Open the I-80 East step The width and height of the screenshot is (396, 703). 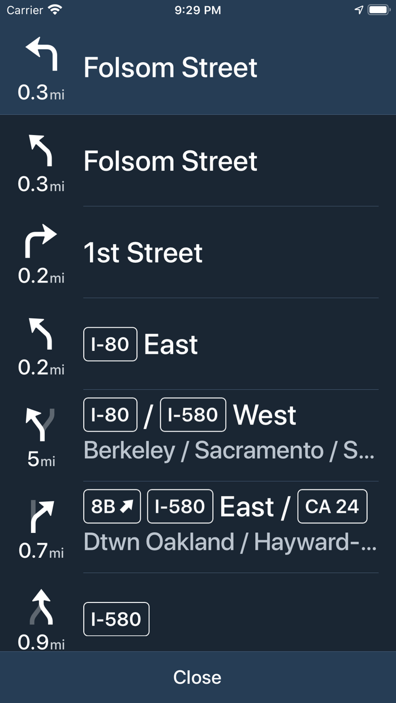pyautogui.click(x=171, y=344)
